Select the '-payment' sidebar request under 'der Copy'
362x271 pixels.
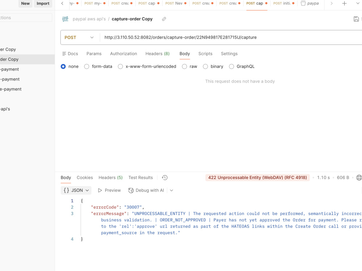point(10,69)
